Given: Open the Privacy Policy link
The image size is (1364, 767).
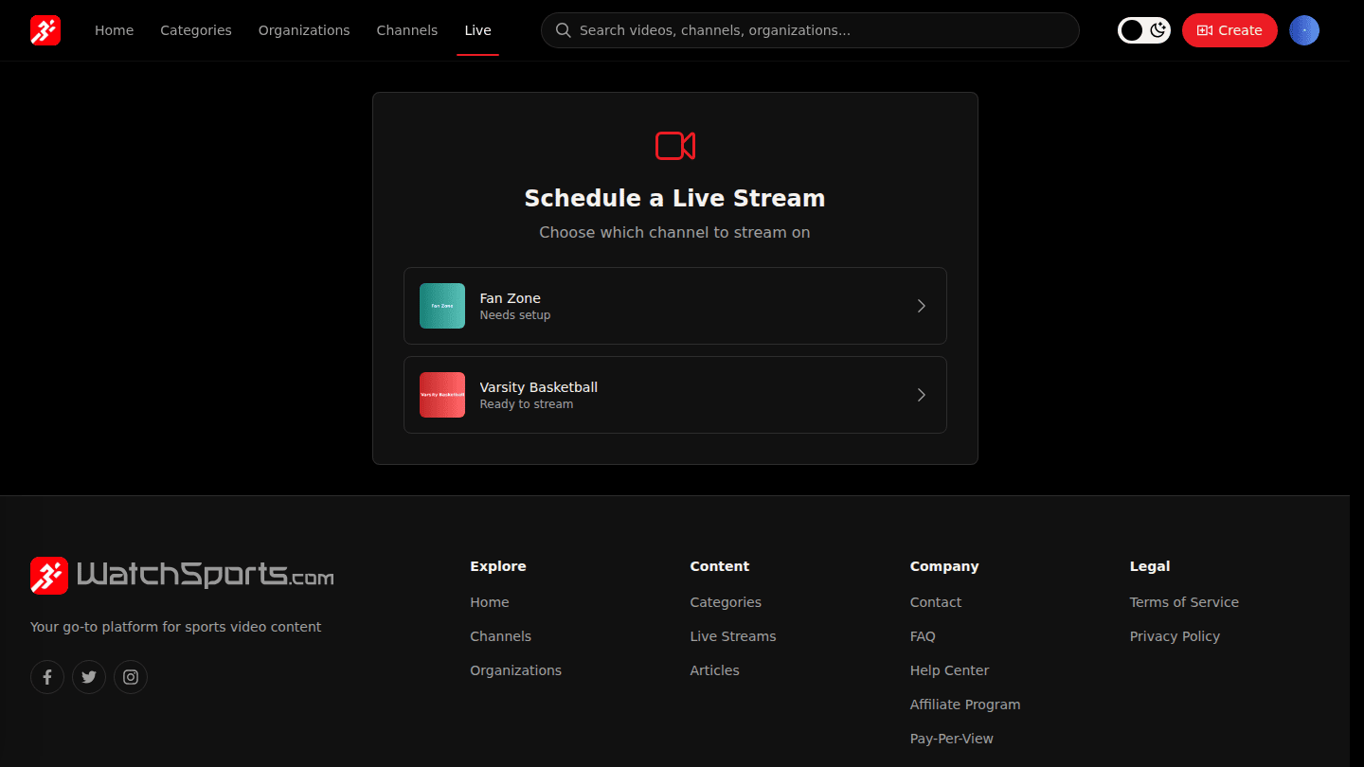Looking at the screenshot, I should (x=1175, y=636).
